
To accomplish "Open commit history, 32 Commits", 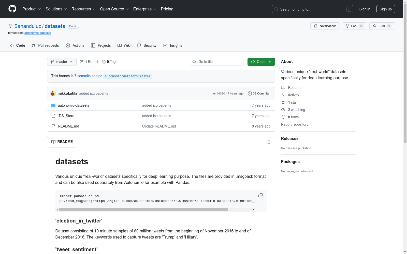I will click(258, 93).
